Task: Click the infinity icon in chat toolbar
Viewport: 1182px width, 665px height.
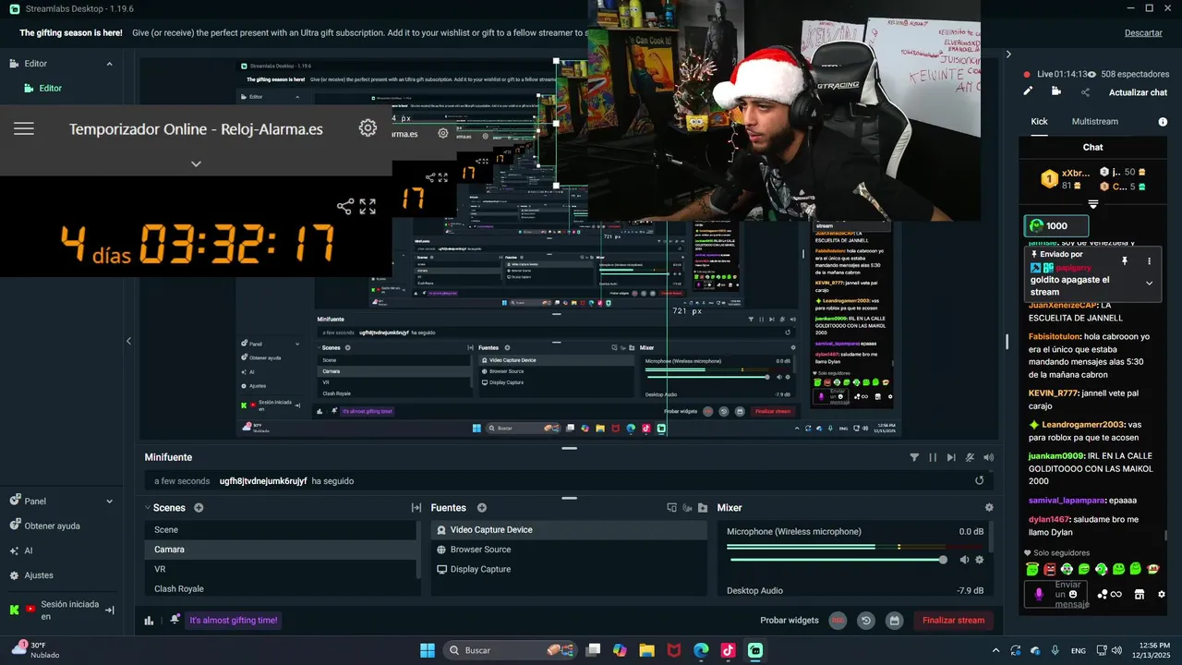Action: click(1116, 594)
